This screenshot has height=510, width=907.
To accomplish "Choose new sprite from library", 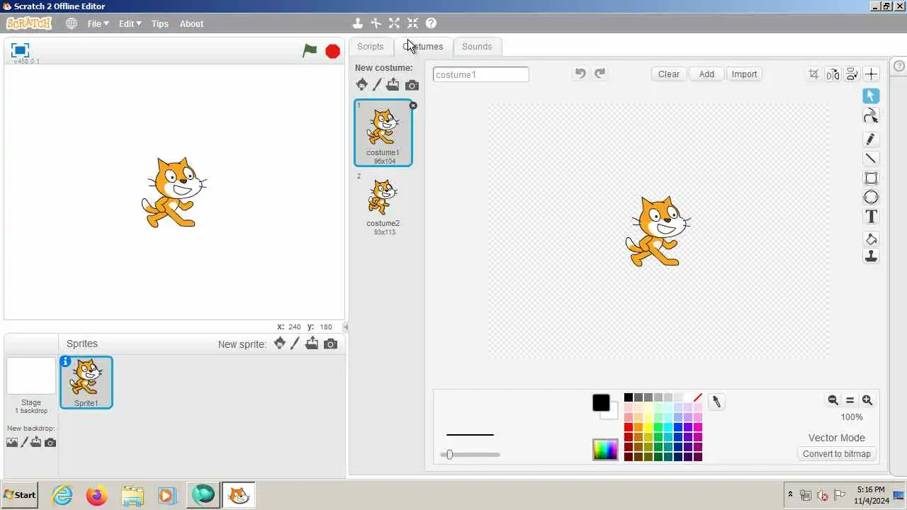I will coord(280,344).
